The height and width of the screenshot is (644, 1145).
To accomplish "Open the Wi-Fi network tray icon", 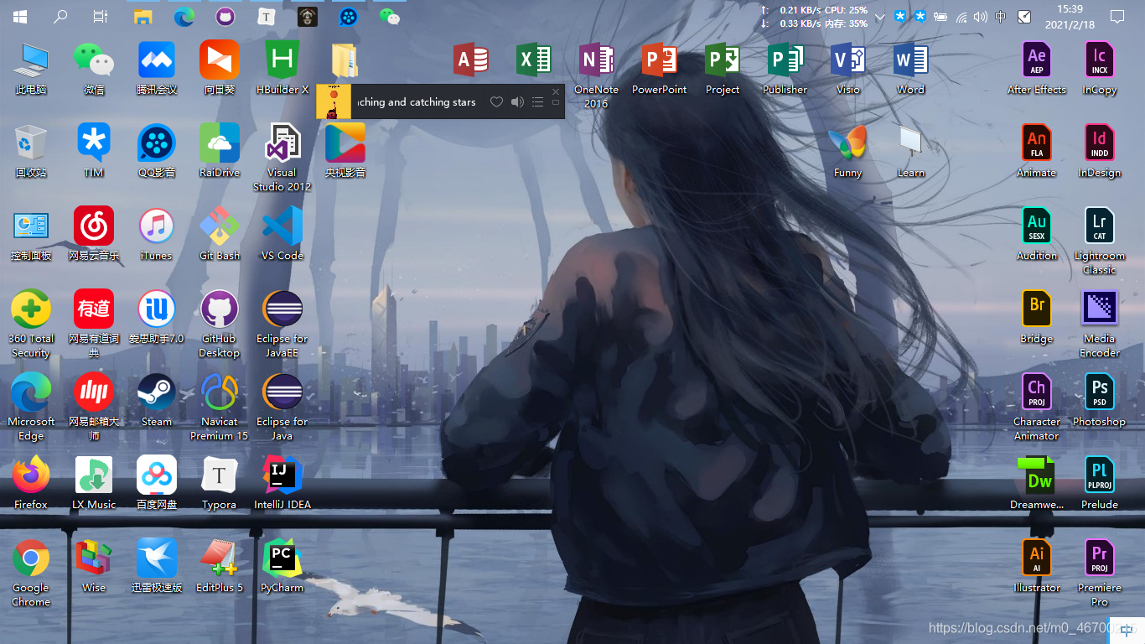I will [961, 16].
